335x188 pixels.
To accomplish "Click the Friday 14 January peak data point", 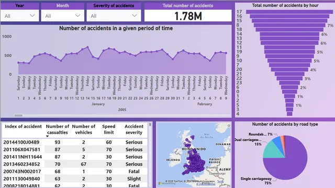I will tap(87, 48).
